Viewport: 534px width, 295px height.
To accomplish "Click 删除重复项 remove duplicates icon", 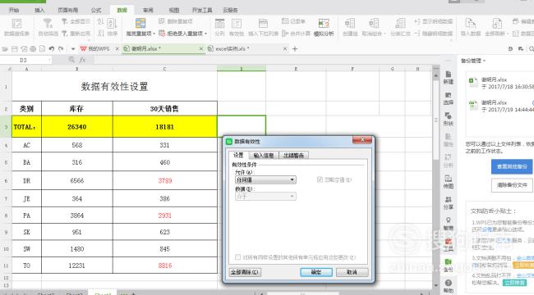I will point(162,21).
